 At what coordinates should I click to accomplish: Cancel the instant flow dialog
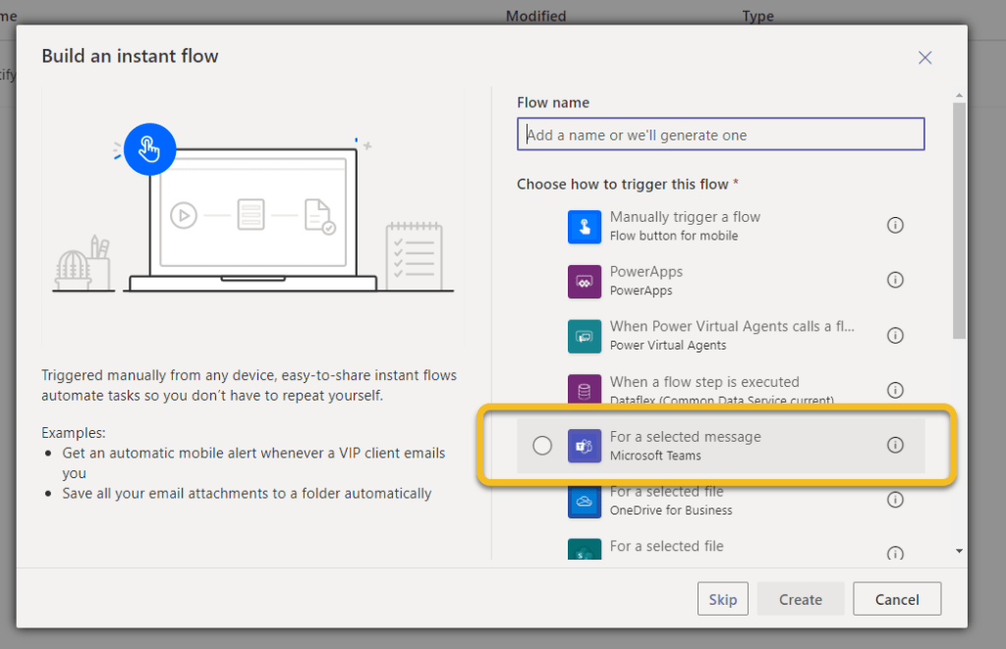pos(896,599)
